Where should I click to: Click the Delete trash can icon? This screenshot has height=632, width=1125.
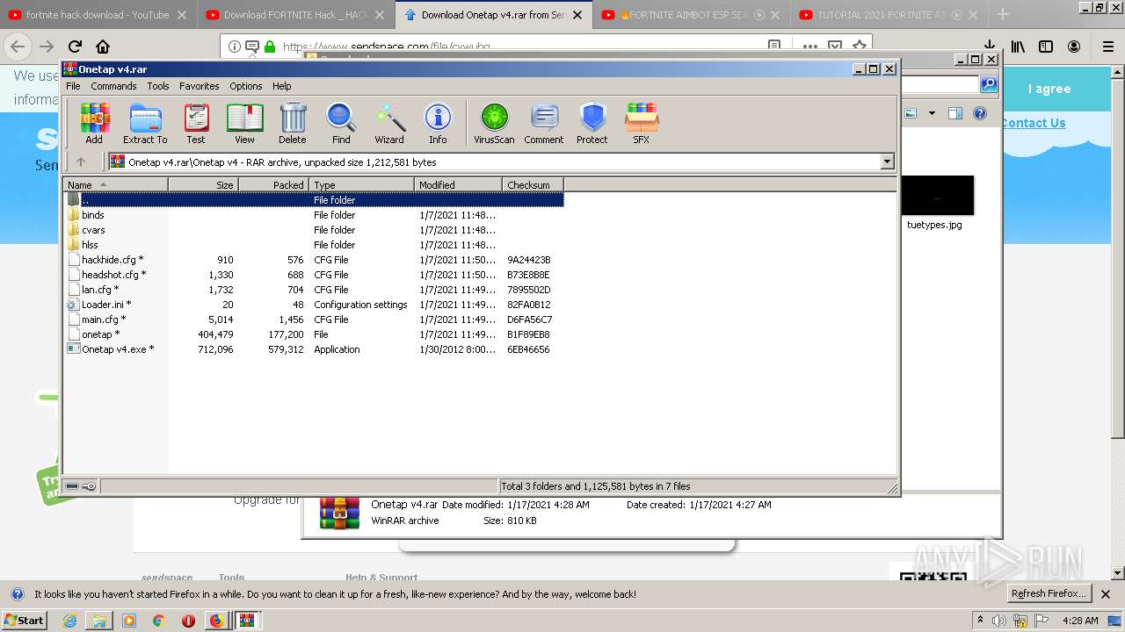293,123
